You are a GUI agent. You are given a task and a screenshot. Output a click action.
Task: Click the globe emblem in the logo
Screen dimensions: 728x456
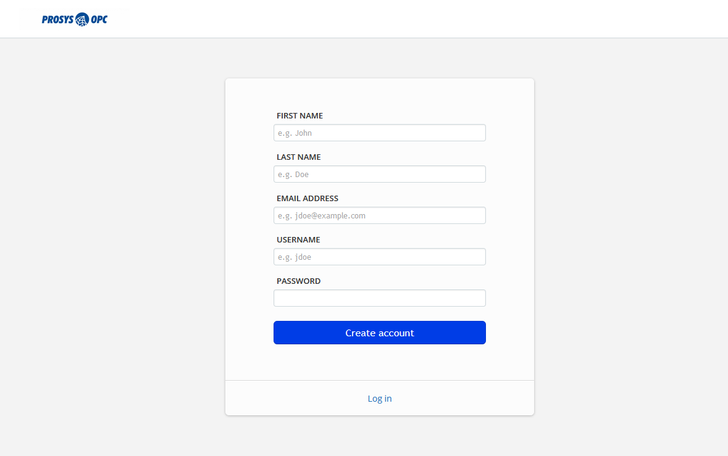[x=82, y=20]
